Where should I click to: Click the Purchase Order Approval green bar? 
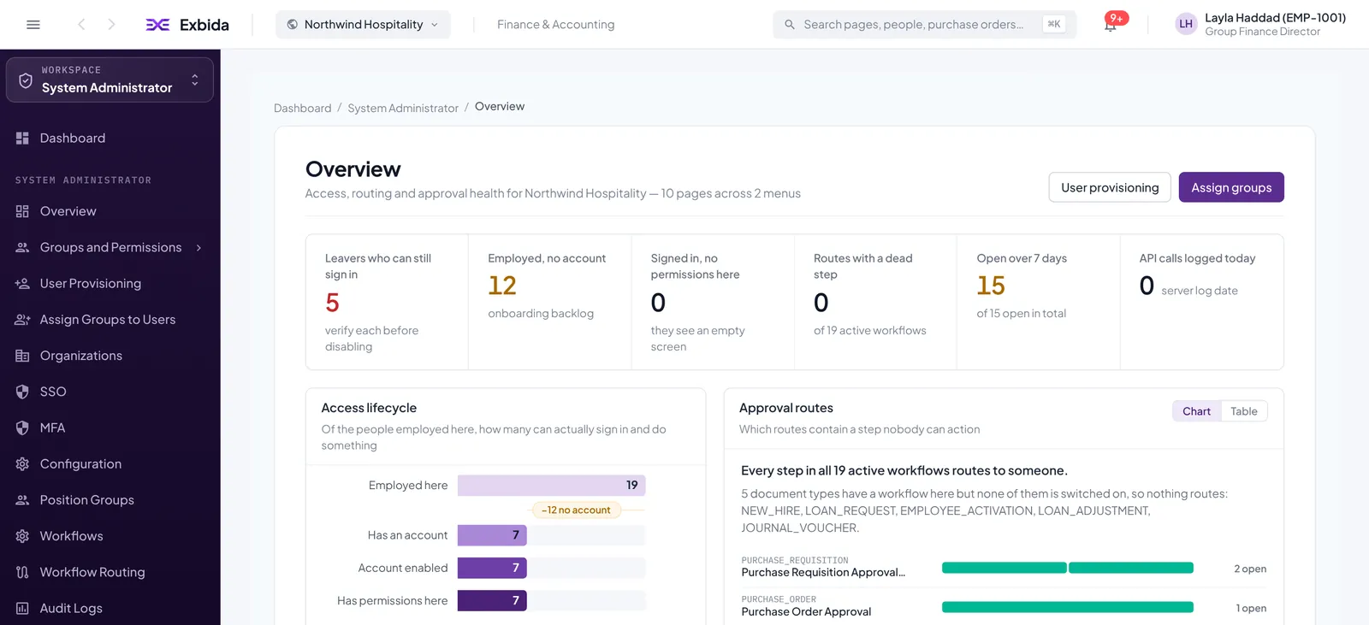[1067, 608]
